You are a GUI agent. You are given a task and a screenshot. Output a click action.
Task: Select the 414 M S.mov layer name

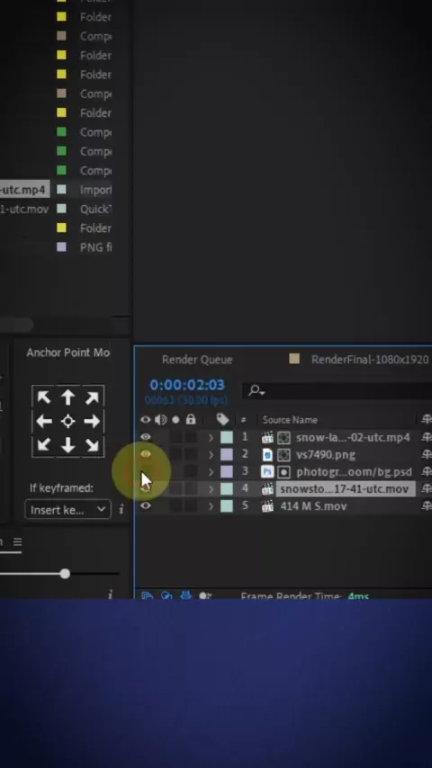tap(313, 506)
